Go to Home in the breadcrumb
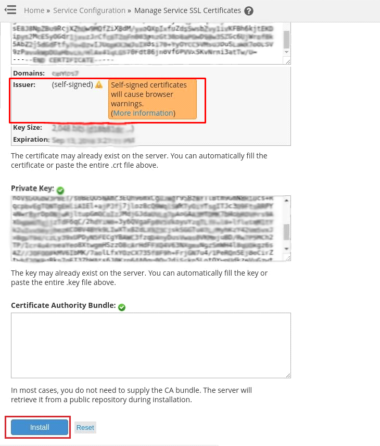This screenshot has width=380, height=446. (34, 10)
